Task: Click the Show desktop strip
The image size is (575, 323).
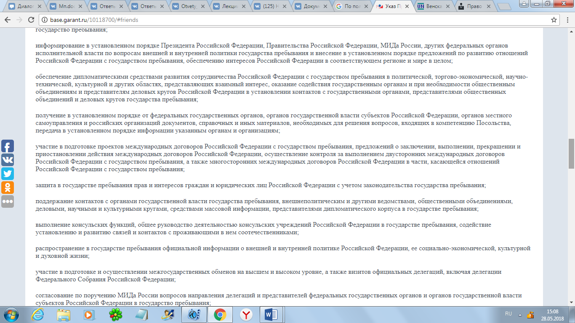Action: [572, 315]
